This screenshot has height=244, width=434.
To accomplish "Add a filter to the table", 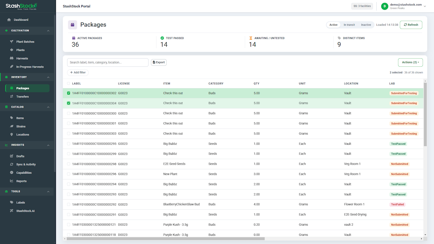I will pos(78,73).
